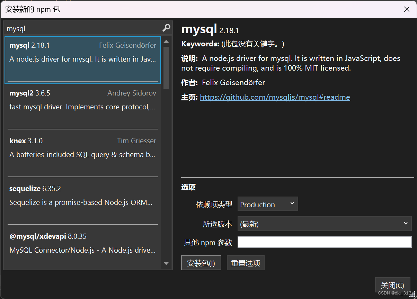The height and width of the screenshot is (299, 417).
Task: Click author Andrey Sidorov in mysql2 row
Action: coord(132,93)
